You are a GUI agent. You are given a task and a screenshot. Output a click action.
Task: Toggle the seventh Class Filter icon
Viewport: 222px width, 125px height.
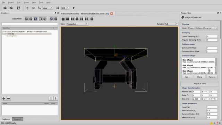(x=56, y=19)
